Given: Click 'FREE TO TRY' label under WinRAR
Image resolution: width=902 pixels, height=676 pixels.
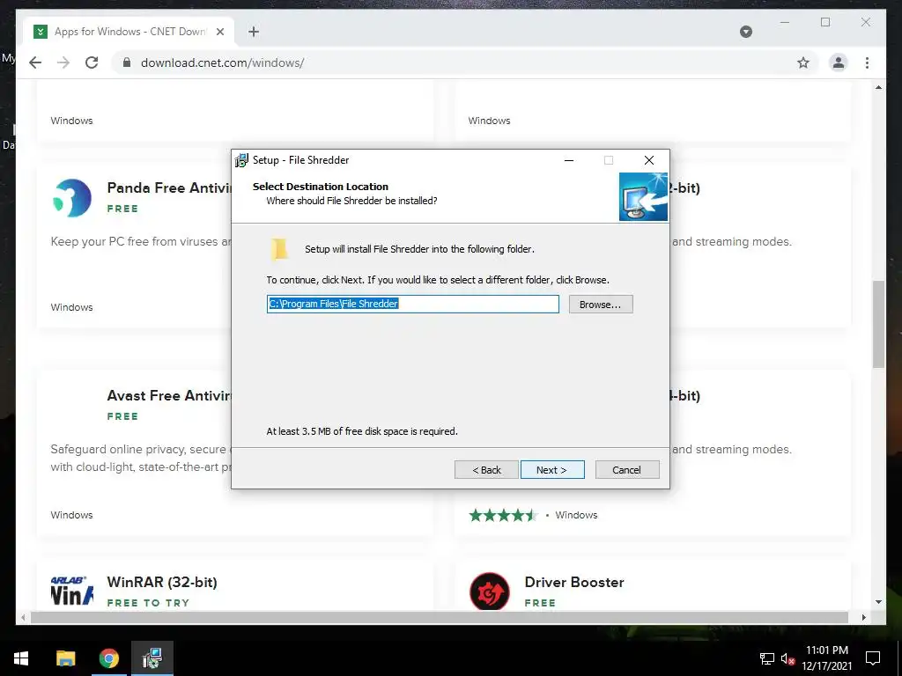Looking at the screenshot, I should coord(148,603).
